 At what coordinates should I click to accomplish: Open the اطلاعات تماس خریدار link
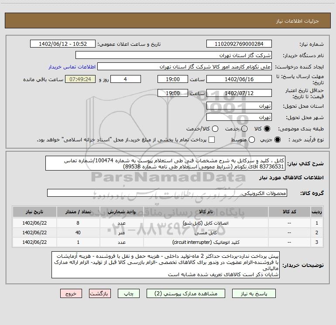(x=72, y=67)
